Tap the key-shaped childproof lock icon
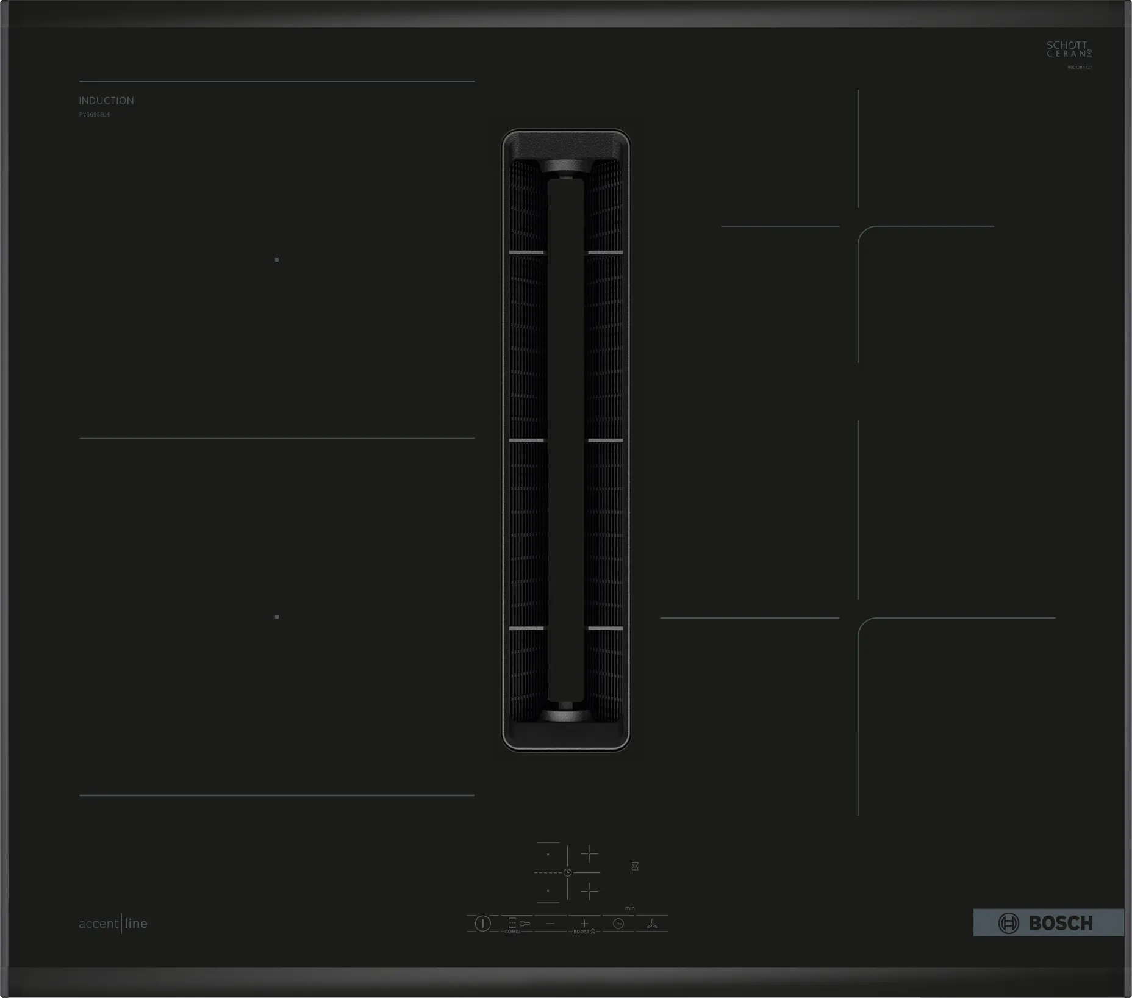The width and height of the screenshot is (1132, 998). click(x=524, y=924)
